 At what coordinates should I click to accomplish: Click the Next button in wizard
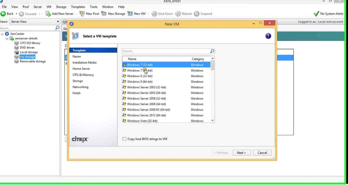pos(242,153)
